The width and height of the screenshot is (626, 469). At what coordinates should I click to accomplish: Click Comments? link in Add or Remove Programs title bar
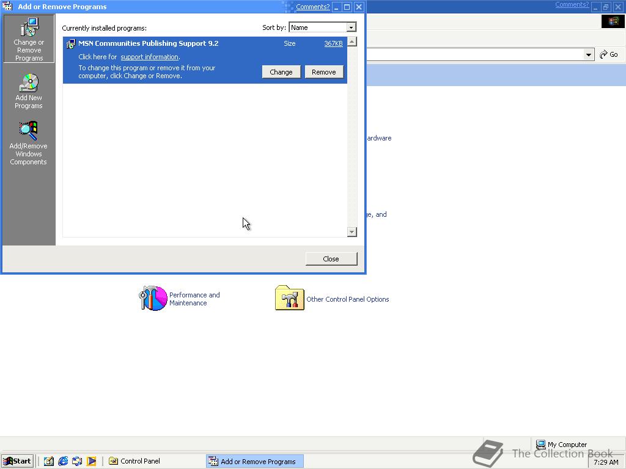coord(312,7)
